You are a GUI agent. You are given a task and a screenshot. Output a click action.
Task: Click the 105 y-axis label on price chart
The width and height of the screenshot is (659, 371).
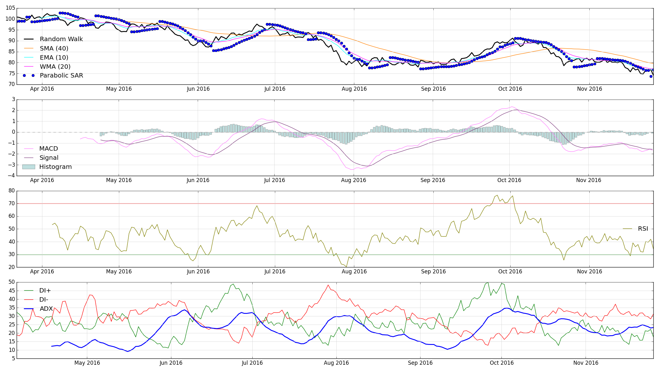10,8
